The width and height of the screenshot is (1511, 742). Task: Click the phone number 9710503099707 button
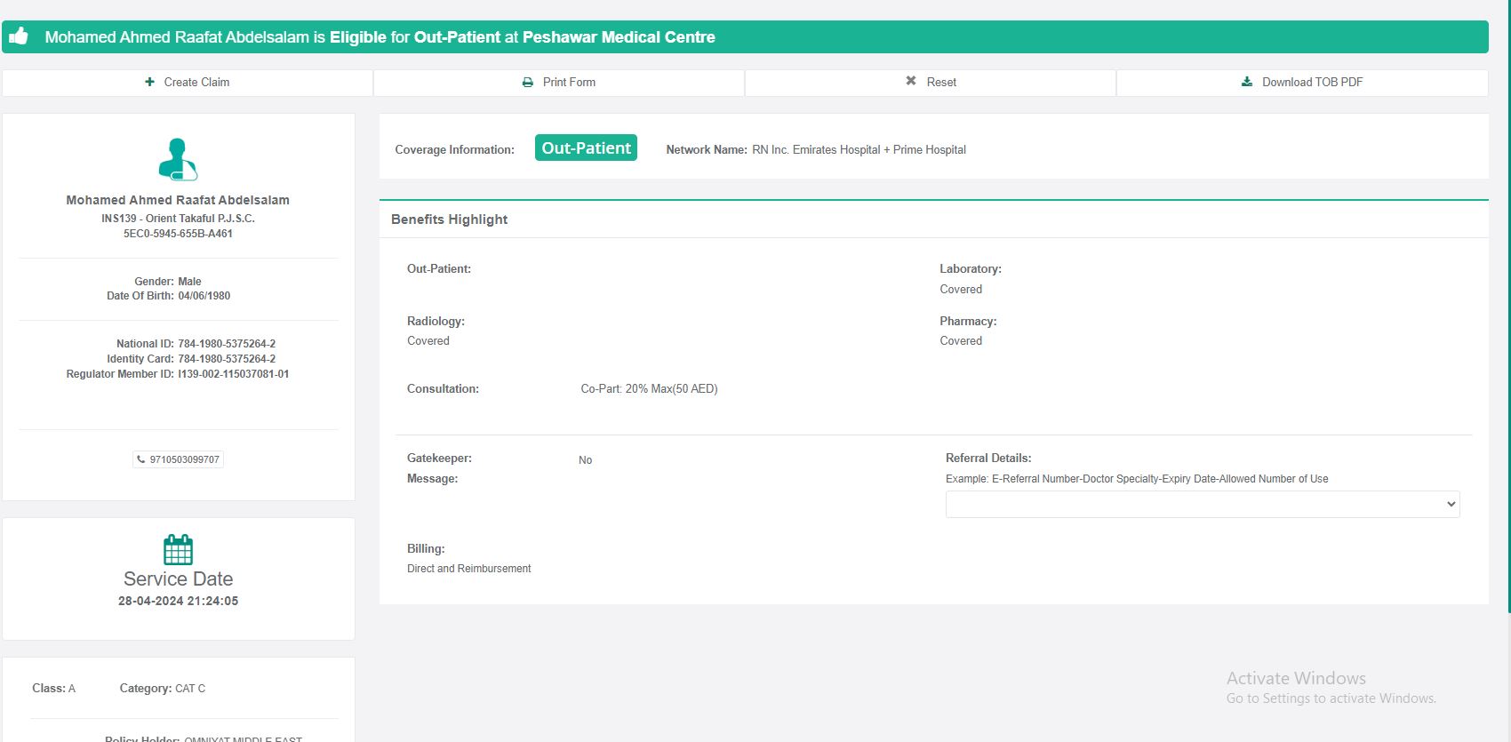pyautogui.click(x=179, y=459)
